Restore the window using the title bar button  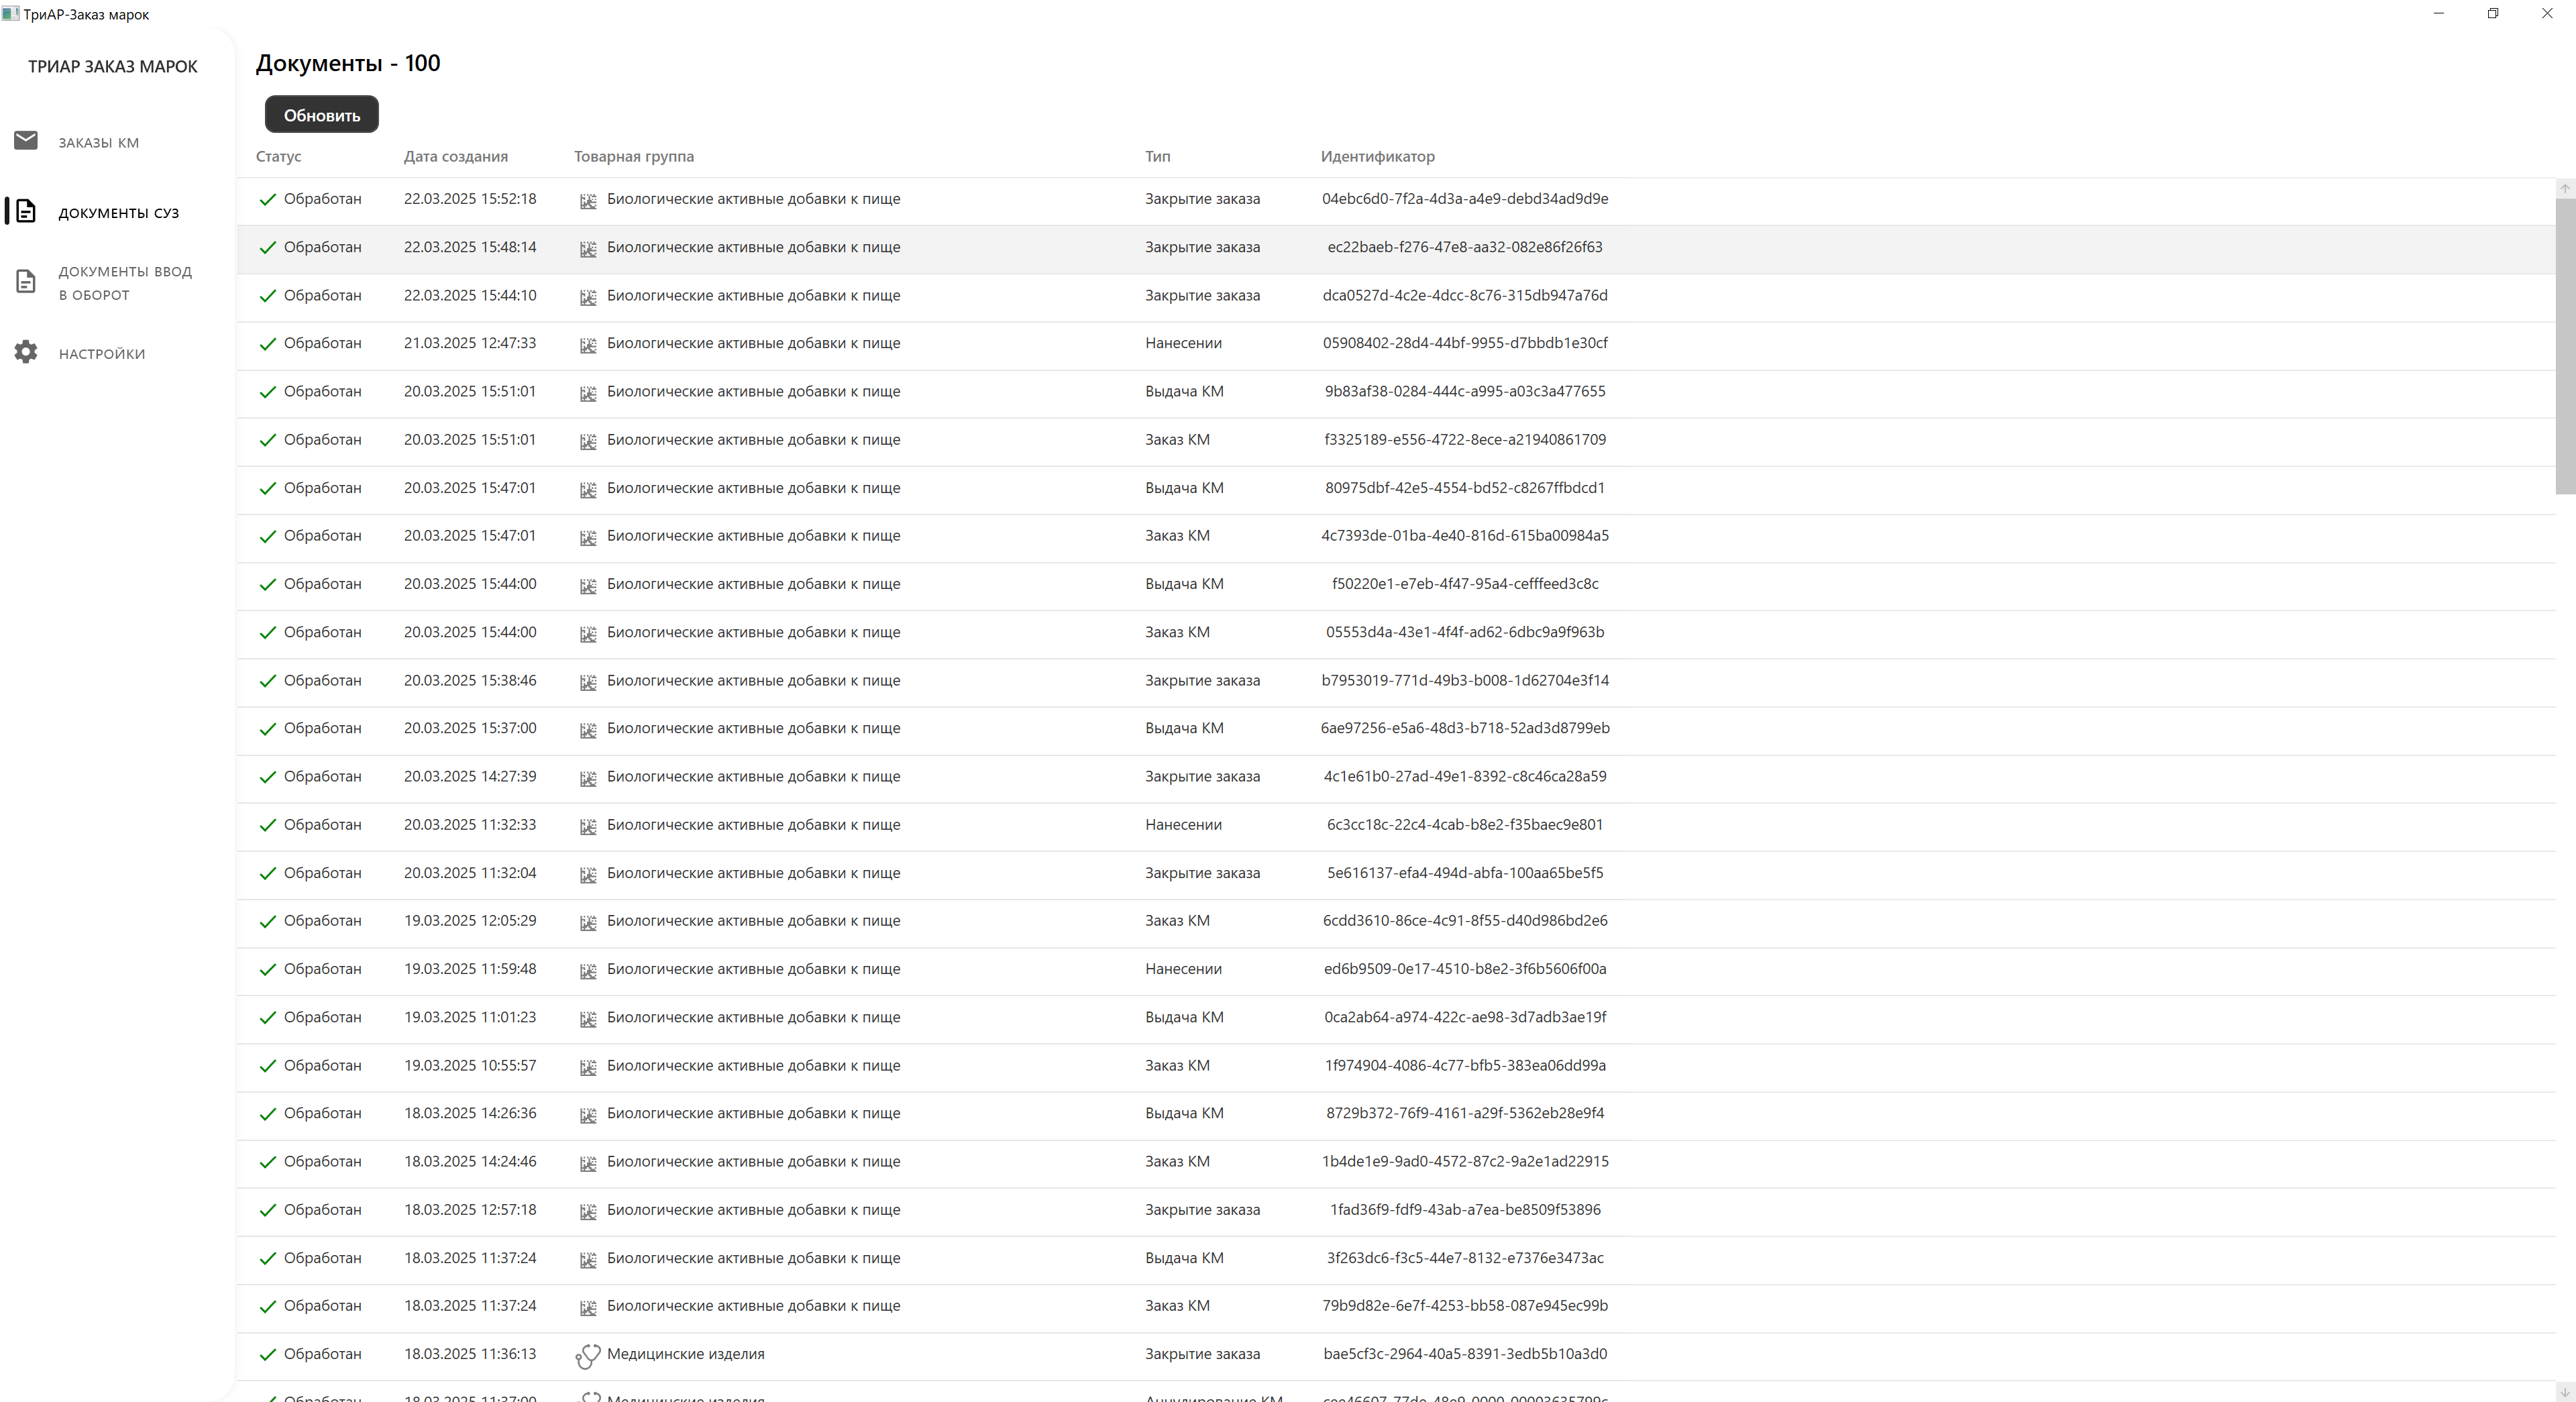point(2492,14)
